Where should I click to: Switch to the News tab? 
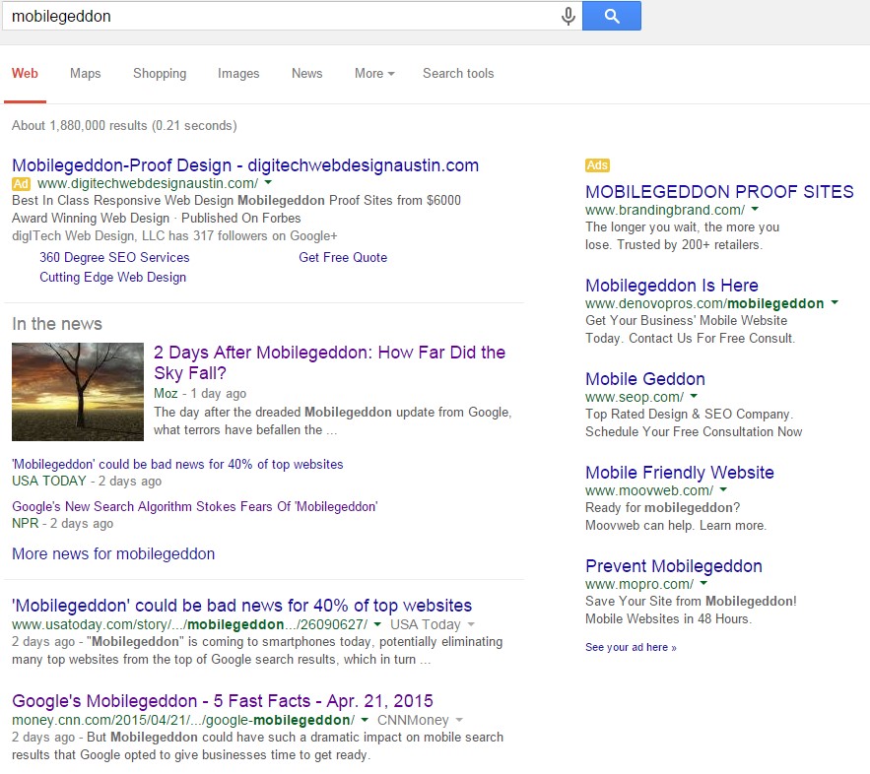click(x=306, y=73)
